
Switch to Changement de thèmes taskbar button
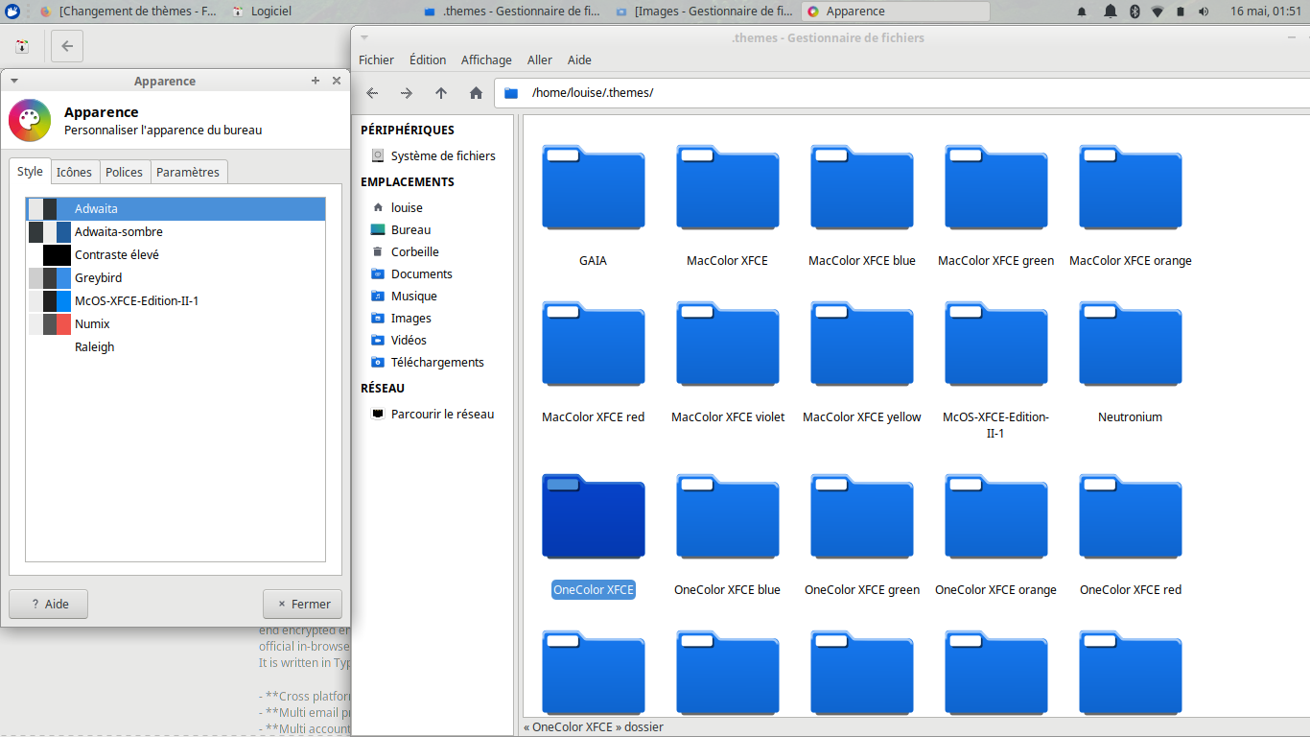tap(128, 12)
